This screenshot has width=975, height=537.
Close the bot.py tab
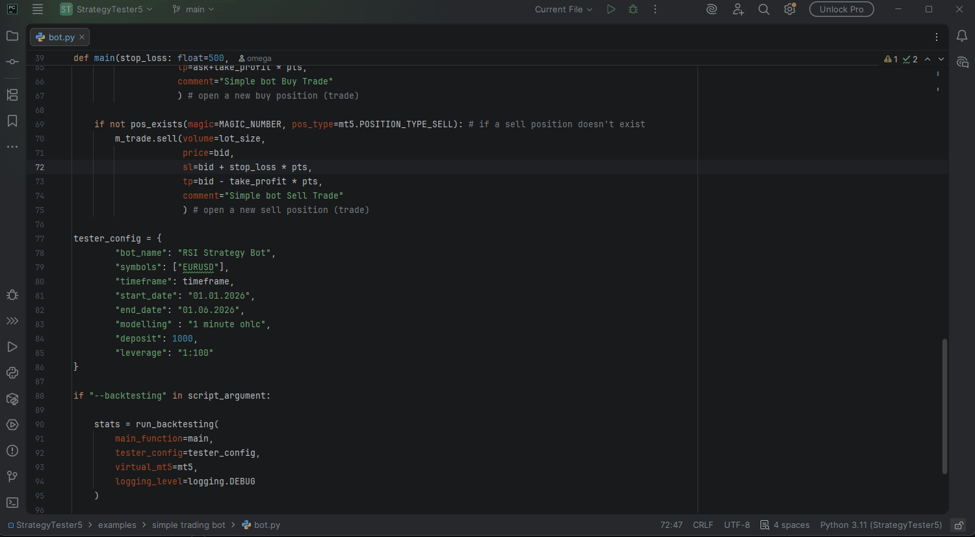coord(82,37)
